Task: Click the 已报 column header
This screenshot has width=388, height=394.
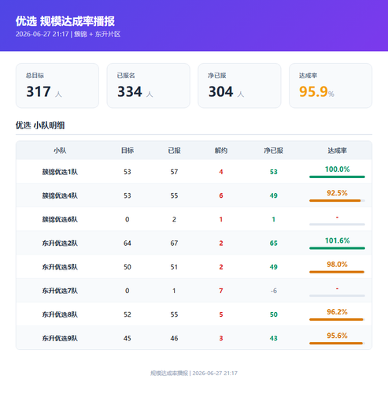Action: click(x=174, y=151)
